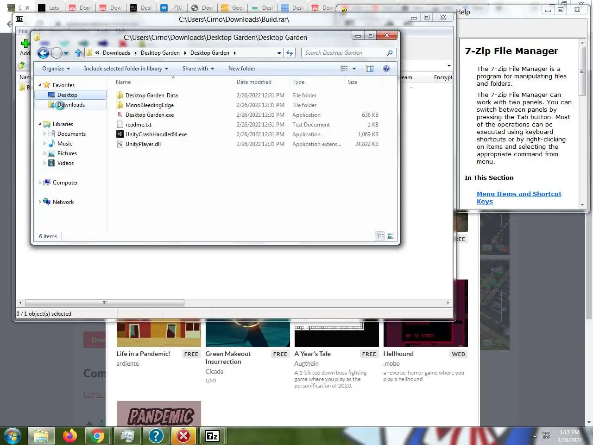Open the Pictures library
The image size is (593, 445).
[67, 153]
